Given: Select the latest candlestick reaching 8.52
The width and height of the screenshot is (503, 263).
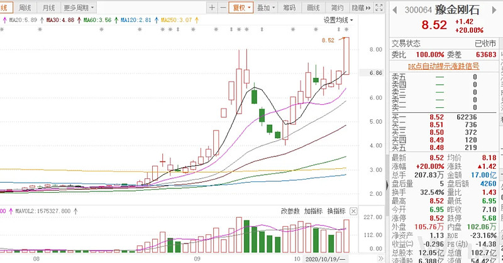Looking at the screenshot, I should coord(346,56).
